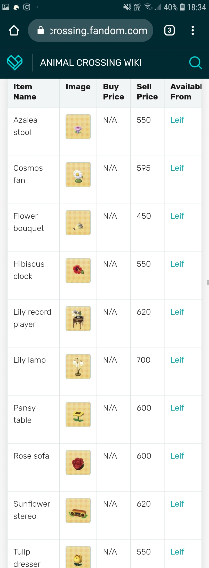
Task: Click the Leif link beside Rose sofa
Action: pos(177,456)
